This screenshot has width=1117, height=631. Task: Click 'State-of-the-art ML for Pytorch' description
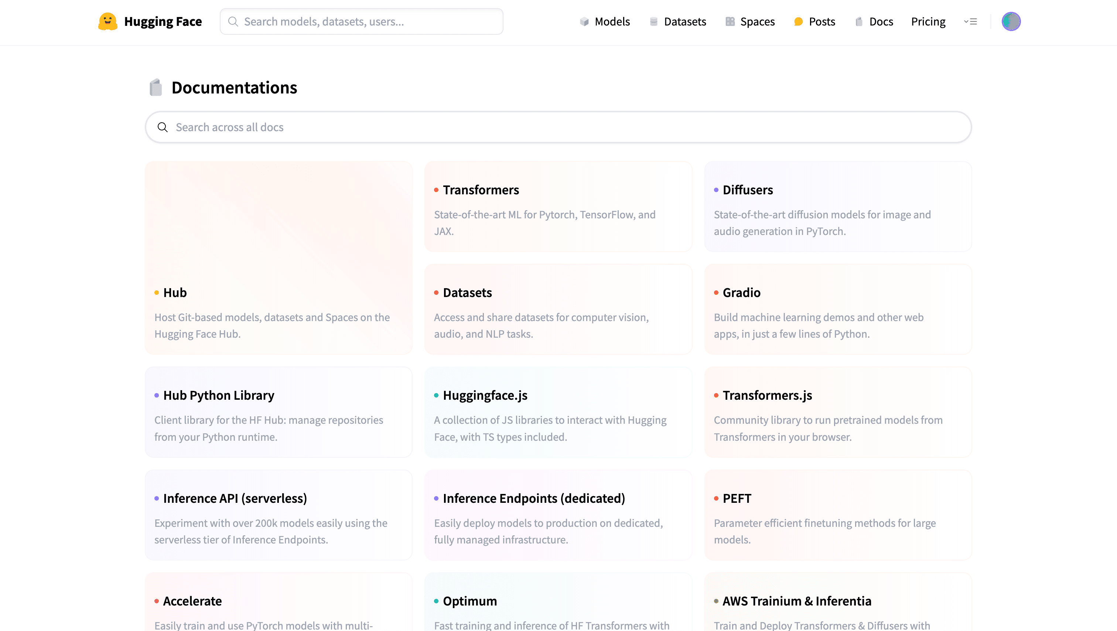[x=544, y=223]
